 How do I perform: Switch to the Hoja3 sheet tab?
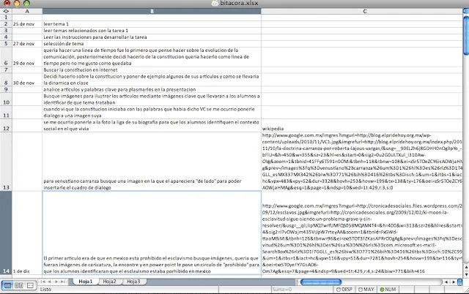133,281
